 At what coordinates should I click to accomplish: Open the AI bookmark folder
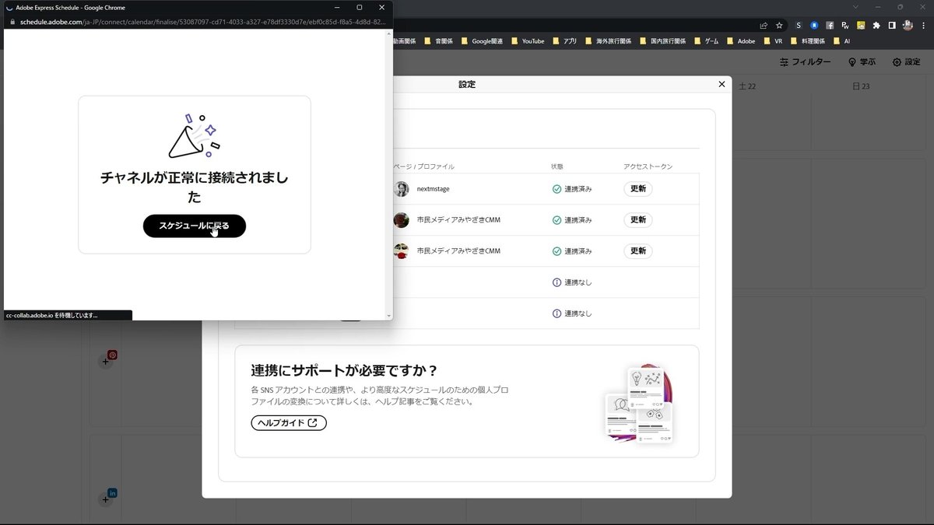pyautogui.click(x=841, y=41)
